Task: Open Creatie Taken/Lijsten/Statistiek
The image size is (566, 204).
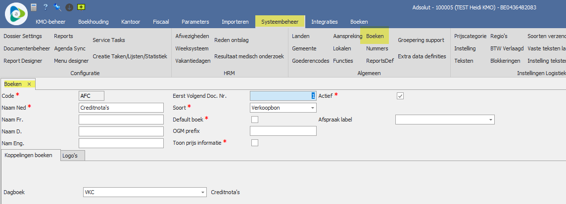Action: (x=130, y=56)
